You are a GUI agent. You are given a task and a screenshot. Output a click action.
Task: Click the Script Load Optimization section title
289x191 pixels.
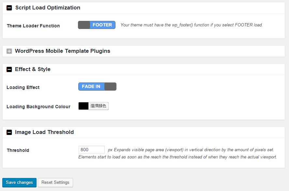pos(48,8)
